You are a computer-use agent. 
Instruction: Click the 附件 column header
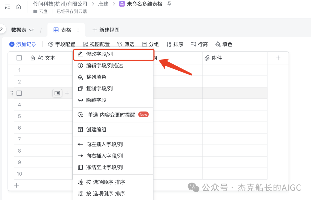click(x=235, y=58)
